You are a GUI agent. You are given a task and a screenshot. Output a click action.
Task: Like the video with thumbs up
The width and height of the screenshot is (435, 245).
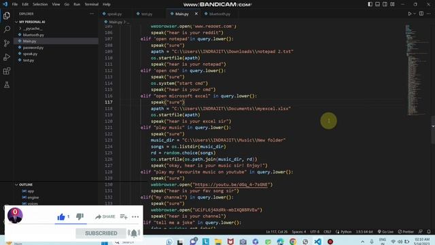point(61,216)
